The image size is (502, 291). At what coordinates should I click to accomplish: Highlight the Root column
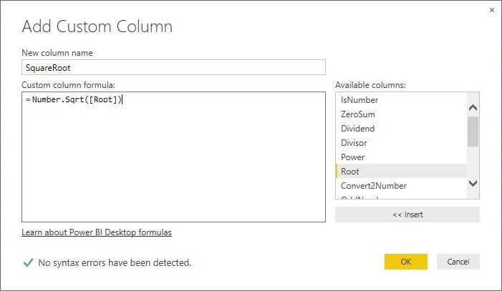tap(350, 172)
